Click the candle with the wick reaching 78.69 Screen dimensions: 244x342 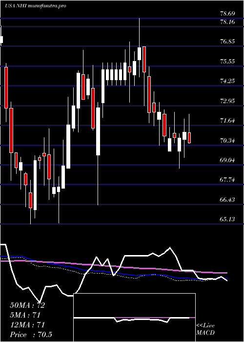[x=139, y=53]
